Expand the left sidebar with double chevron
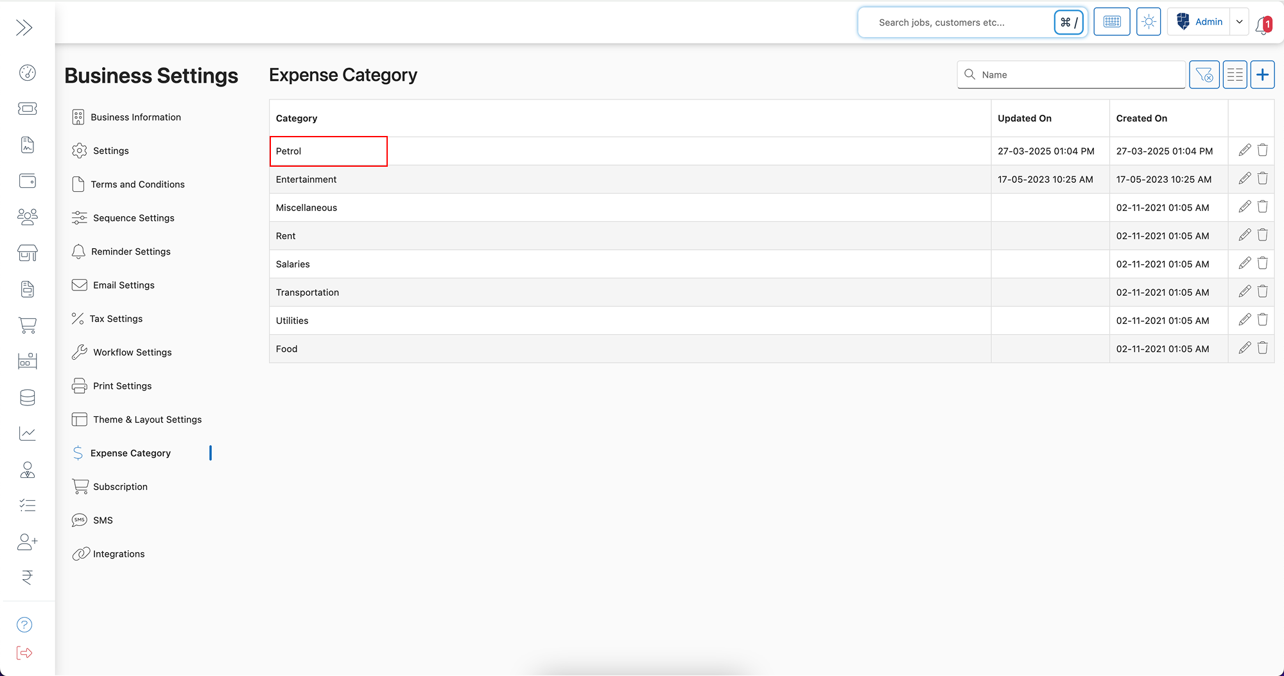This screenshot has height=676, width=1284. coord(24,28)
